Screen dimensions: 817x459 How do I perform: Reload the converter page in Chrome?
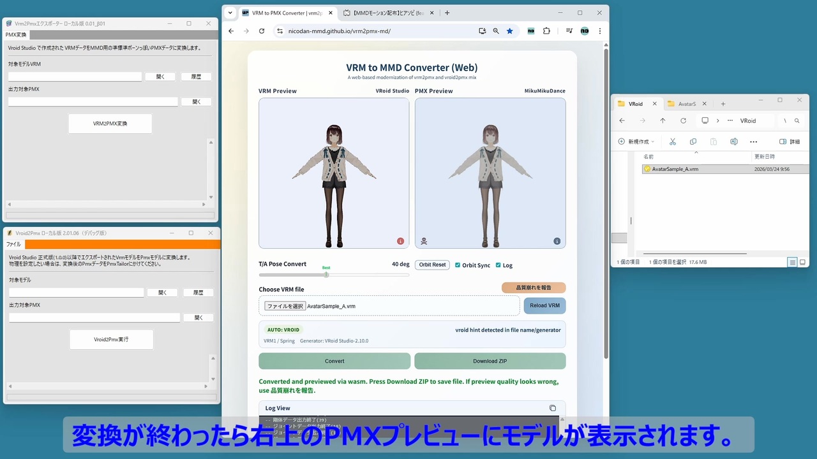pos(262,31)
